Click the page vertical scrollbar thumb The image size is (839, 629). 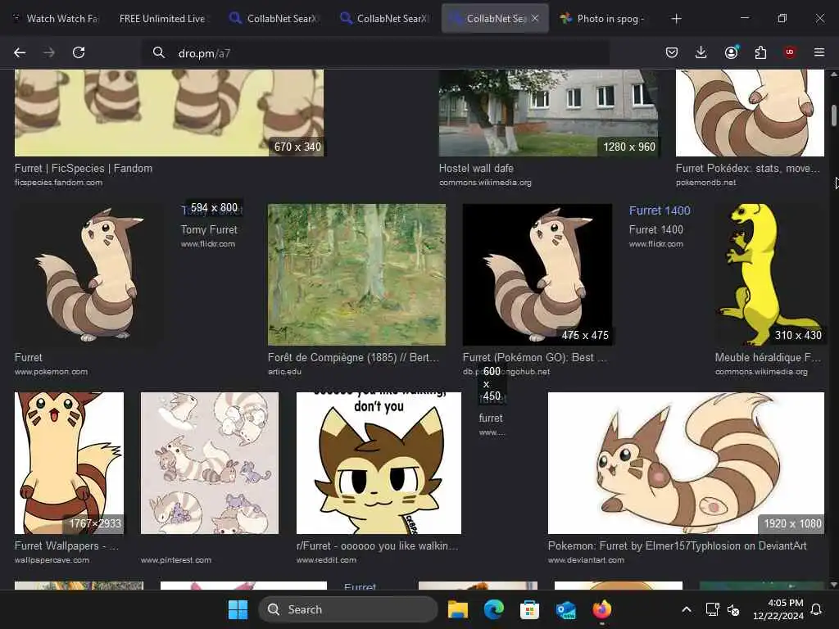click(833, 116)
